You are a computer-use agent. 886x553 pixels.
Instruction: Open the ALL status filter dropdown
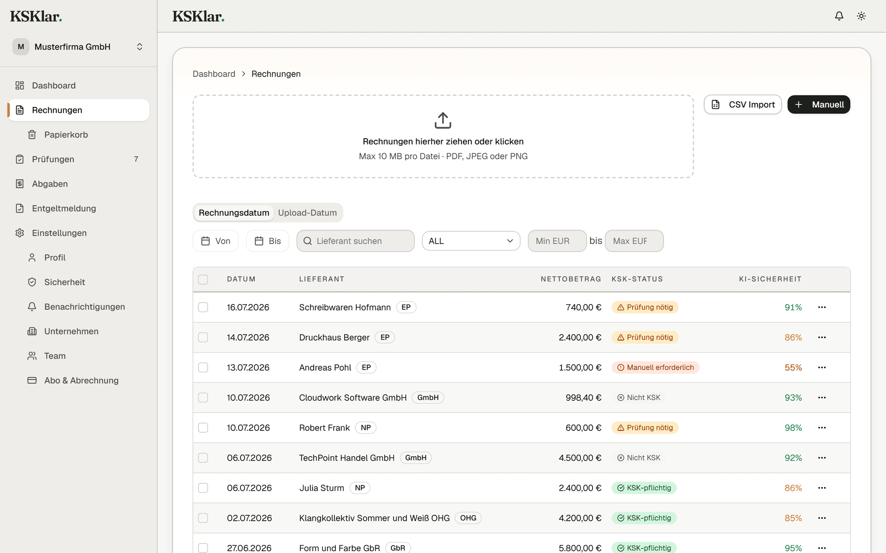point(471,241)
